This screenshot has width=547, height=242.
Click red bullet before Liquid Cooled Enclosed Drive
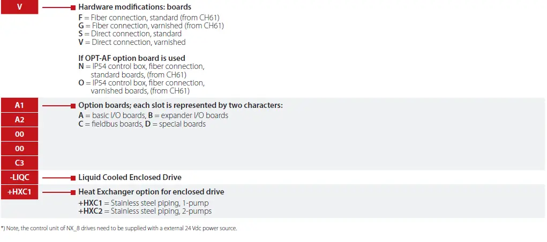tap(73, 177)
